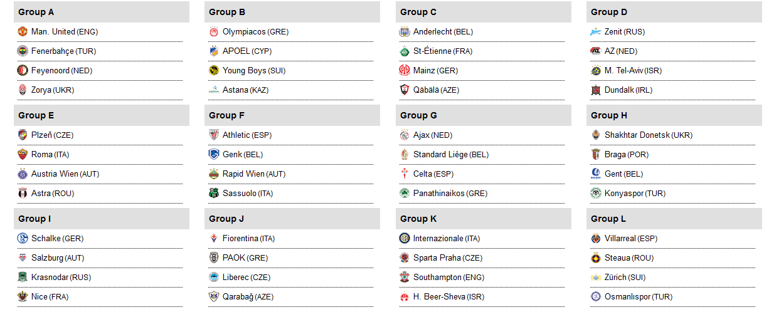Click the Athletic club crest
The image size is (769, 312).
coord(213,135)
